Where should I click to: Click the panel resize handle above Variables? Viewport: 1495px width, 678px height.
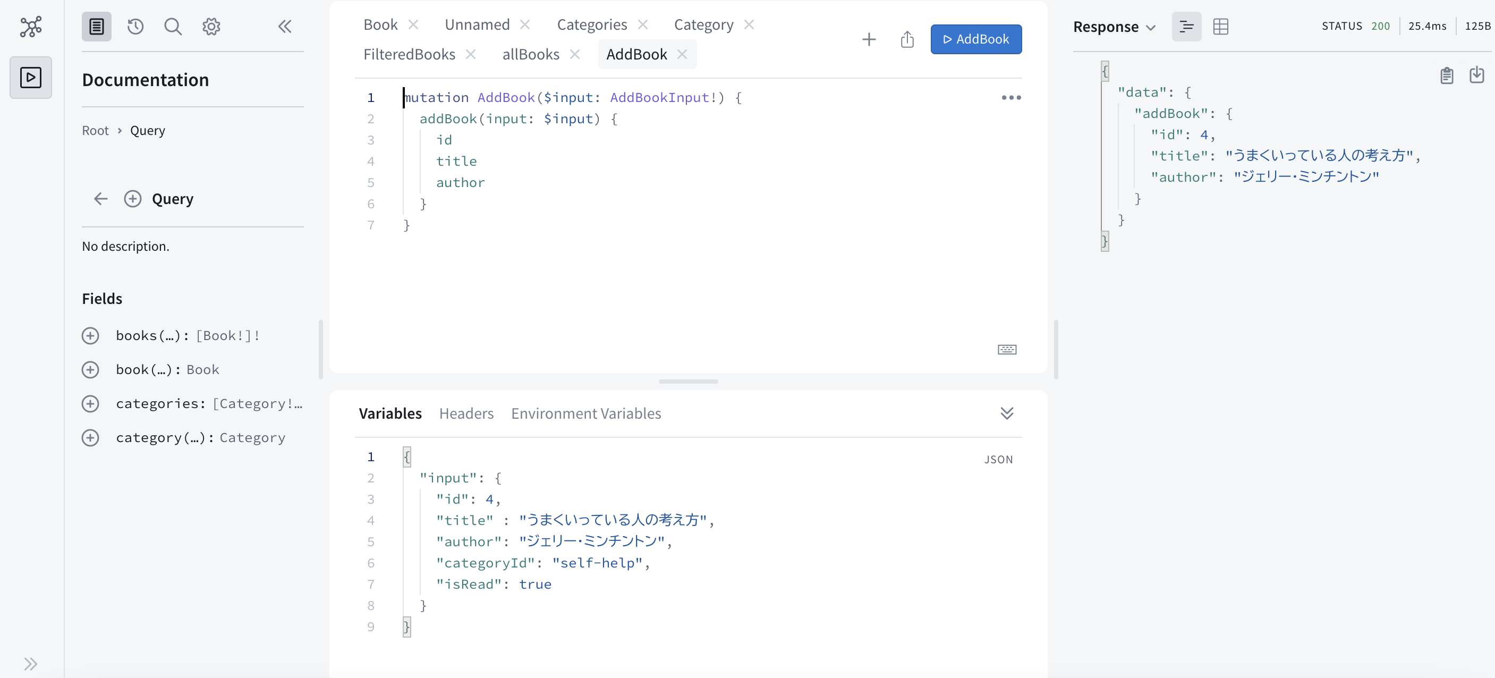[x=689, y=382]
